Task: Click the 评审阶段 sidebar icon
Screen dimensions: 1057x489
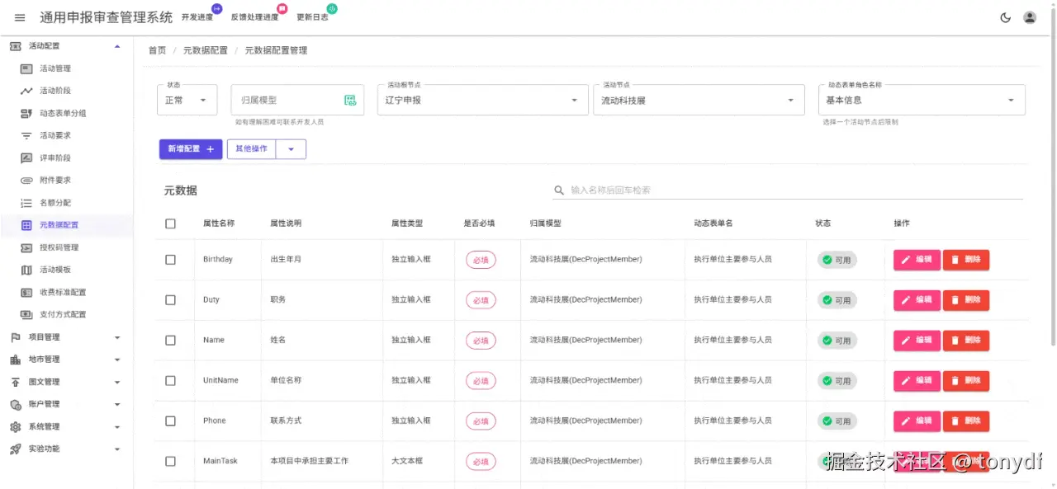Action: point(26,158)
